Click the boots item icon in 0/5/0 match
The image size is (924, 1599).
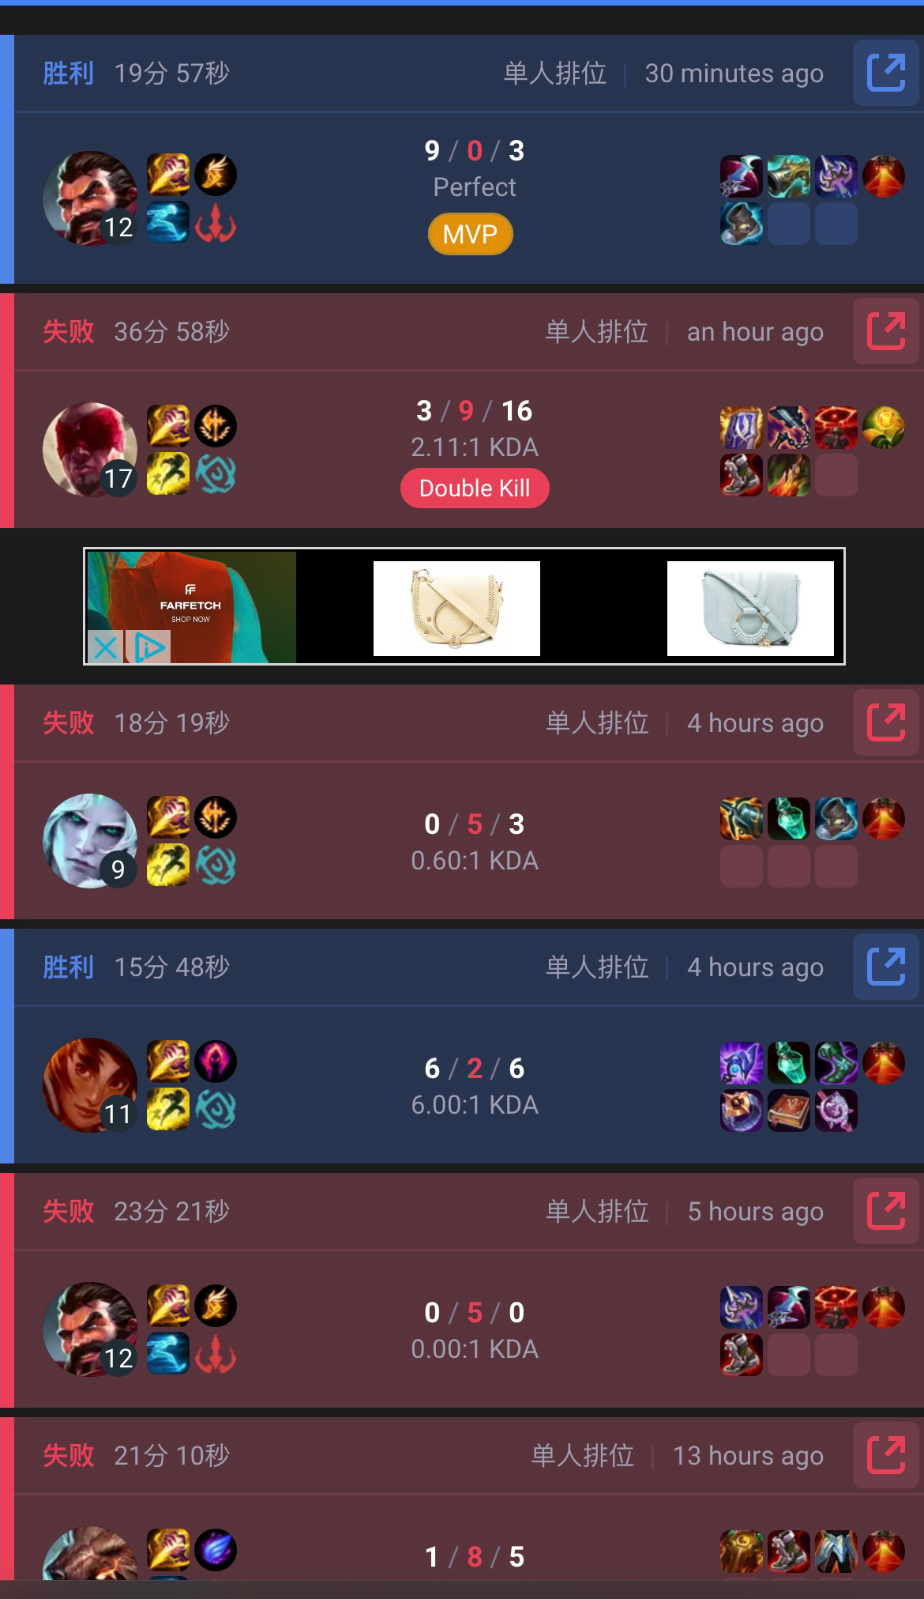pyautogui.click(x=742, y=1355)
